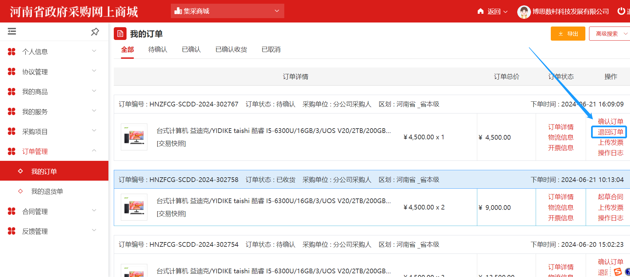Click the 个人信息 clover icon
630x277 pixels.
[x=12, y=52]
